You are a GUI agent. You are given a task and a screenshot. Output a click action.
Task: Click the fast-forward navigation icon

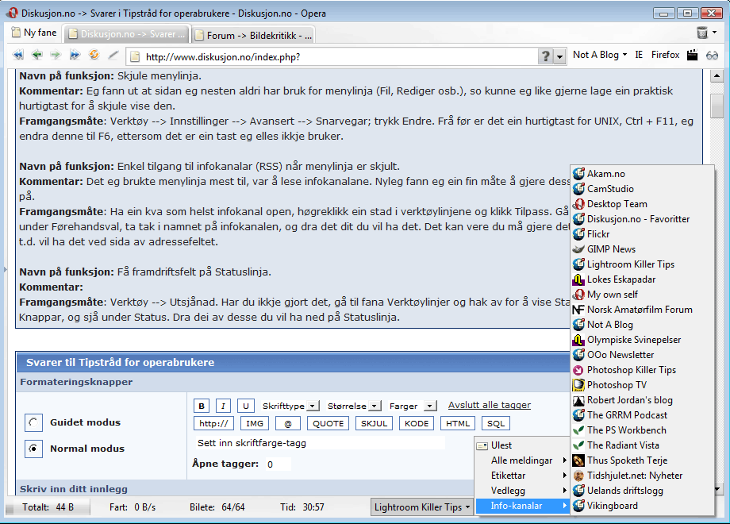pyautogui.click(x=75, y=56)
